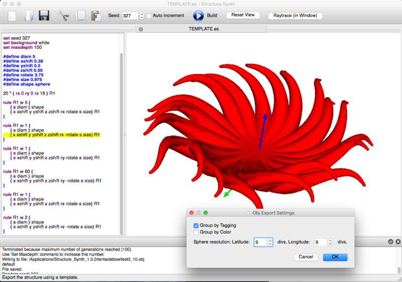Run the blue Build play icon

198,16
